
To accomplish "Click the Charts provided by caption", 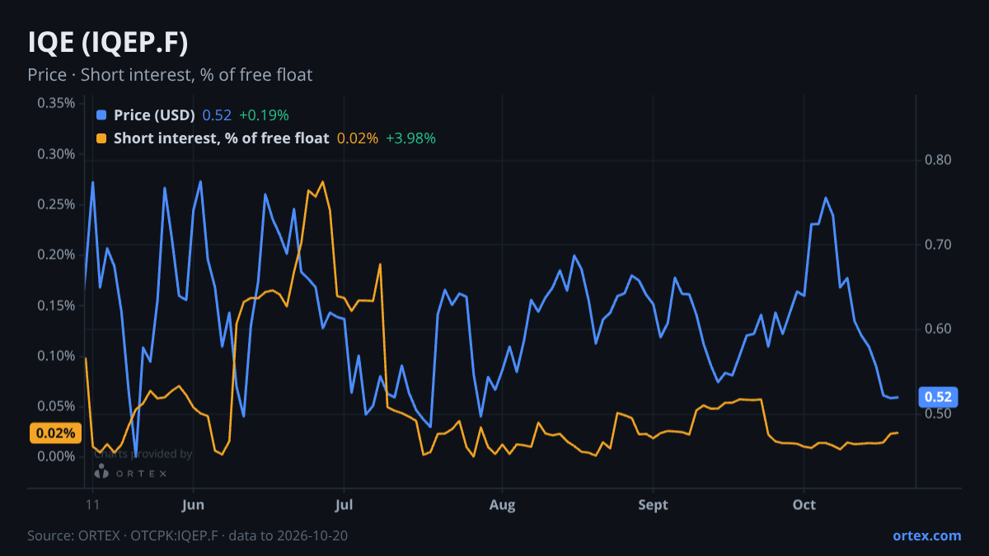I will click(x=143, y=454).
